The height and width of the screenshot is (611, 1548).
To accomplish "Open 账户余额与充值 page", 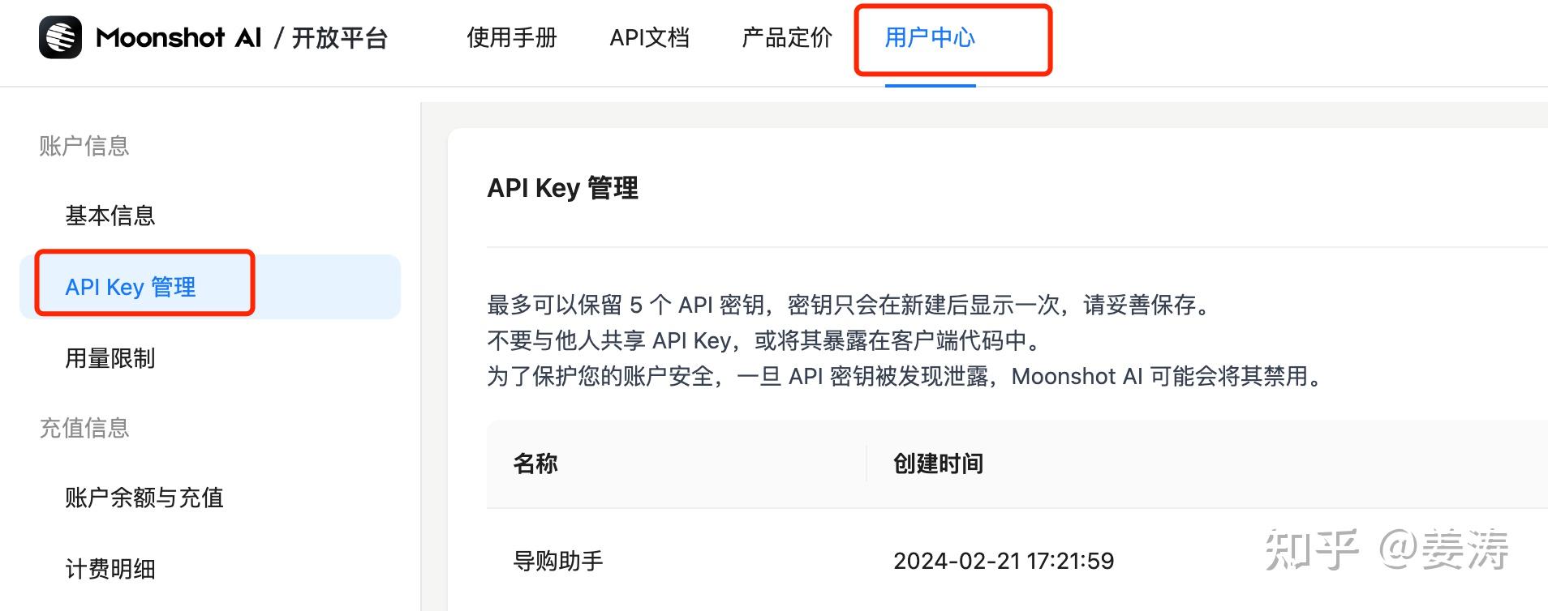I will 146,498.
